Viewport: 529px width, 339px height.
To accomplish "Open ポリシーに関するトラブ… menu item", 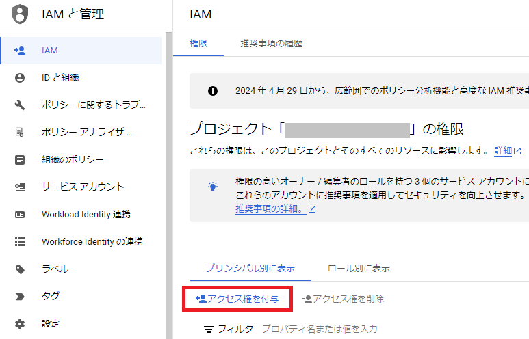I will point(81,105).
